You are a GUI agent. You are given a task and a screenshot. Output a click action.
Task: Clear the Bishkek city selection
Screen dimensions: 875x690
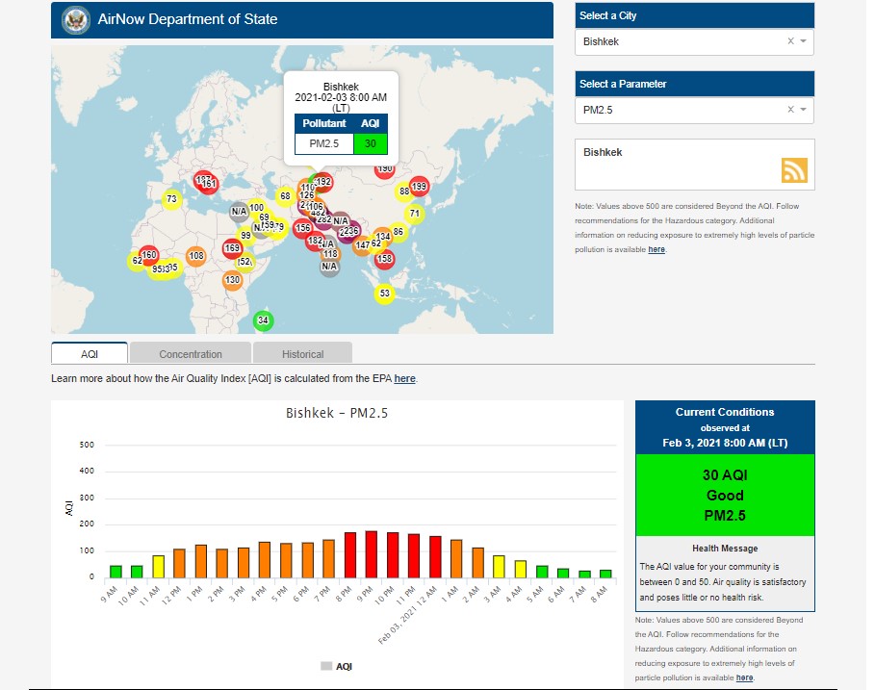pos(790,41)
